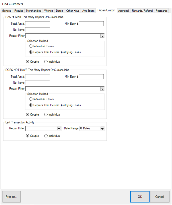
Task: Switch to the Postcards tab
Action: (161, 11)
